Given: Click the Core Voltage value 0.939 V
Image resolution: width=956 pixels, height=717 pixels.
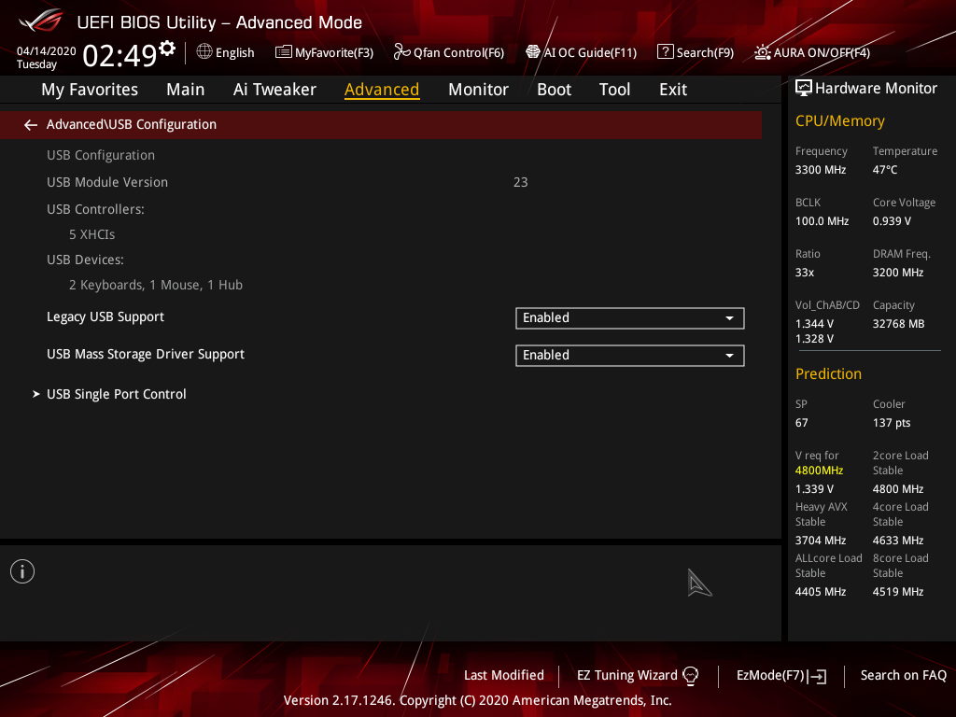Looking at the screenshot, I should click(x=892, y=221).
